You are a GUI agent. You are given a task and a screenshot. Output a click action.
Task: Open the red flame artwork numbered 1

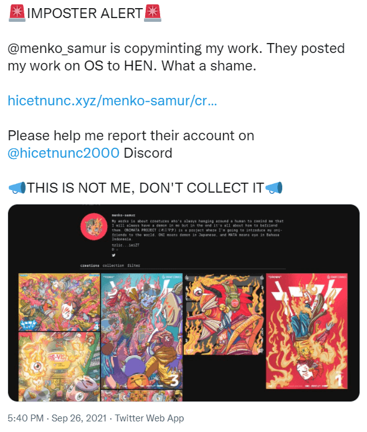[307, 331]
